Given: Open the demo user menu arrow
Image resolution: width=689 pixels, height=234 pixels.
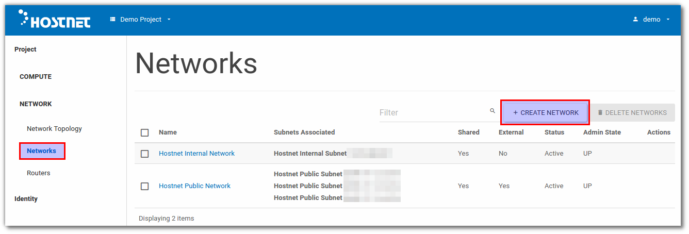Looking at the screenshot, I should point(668,20).
